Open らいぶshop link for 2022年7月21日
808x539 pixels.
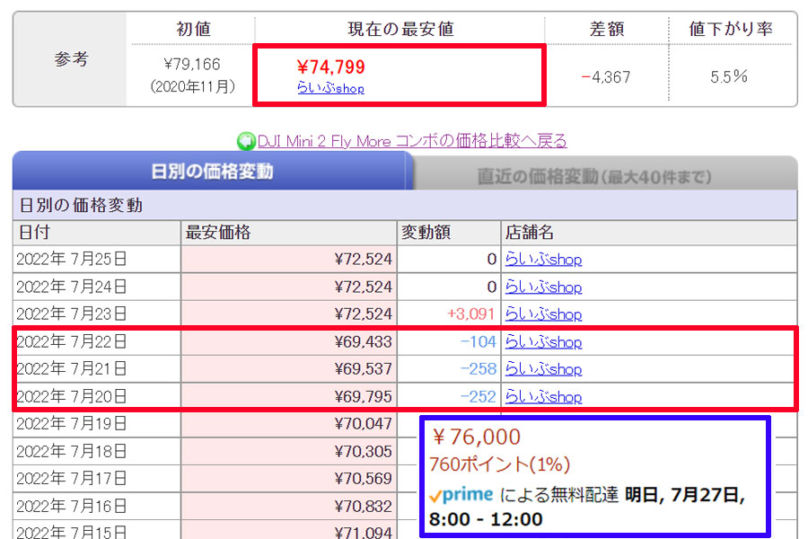[x=544, y=369]
